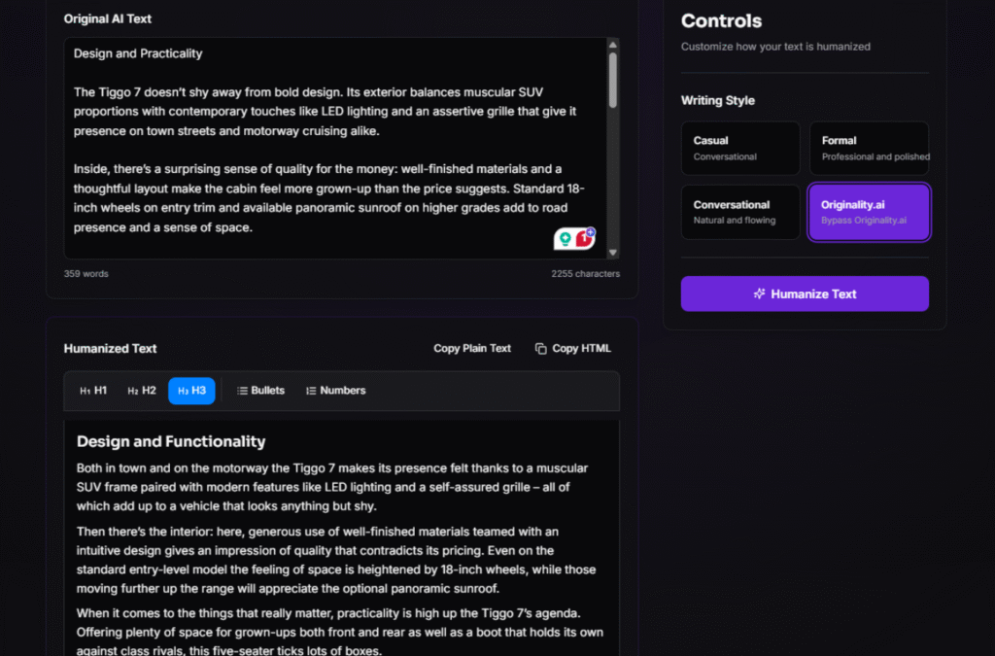The height and width of the screenshot is (656, 995).
Task: Click the copy icon beside Copy HTML
Action: click(x=541, y=349)
